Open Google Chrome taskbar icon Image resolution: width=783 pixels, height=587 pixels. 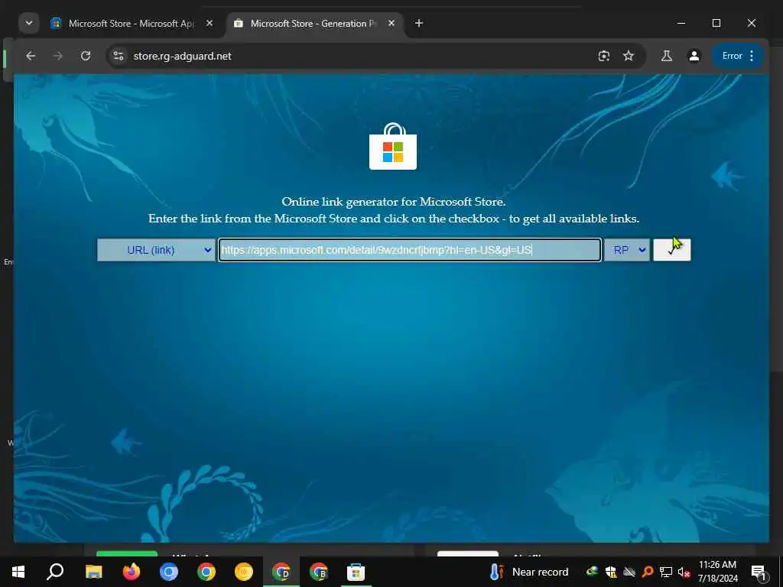206,572
